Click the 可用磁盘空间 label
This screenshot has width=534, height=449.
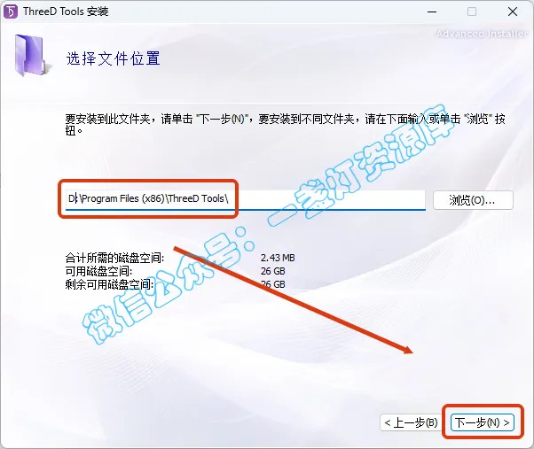(x=98, y=271)
